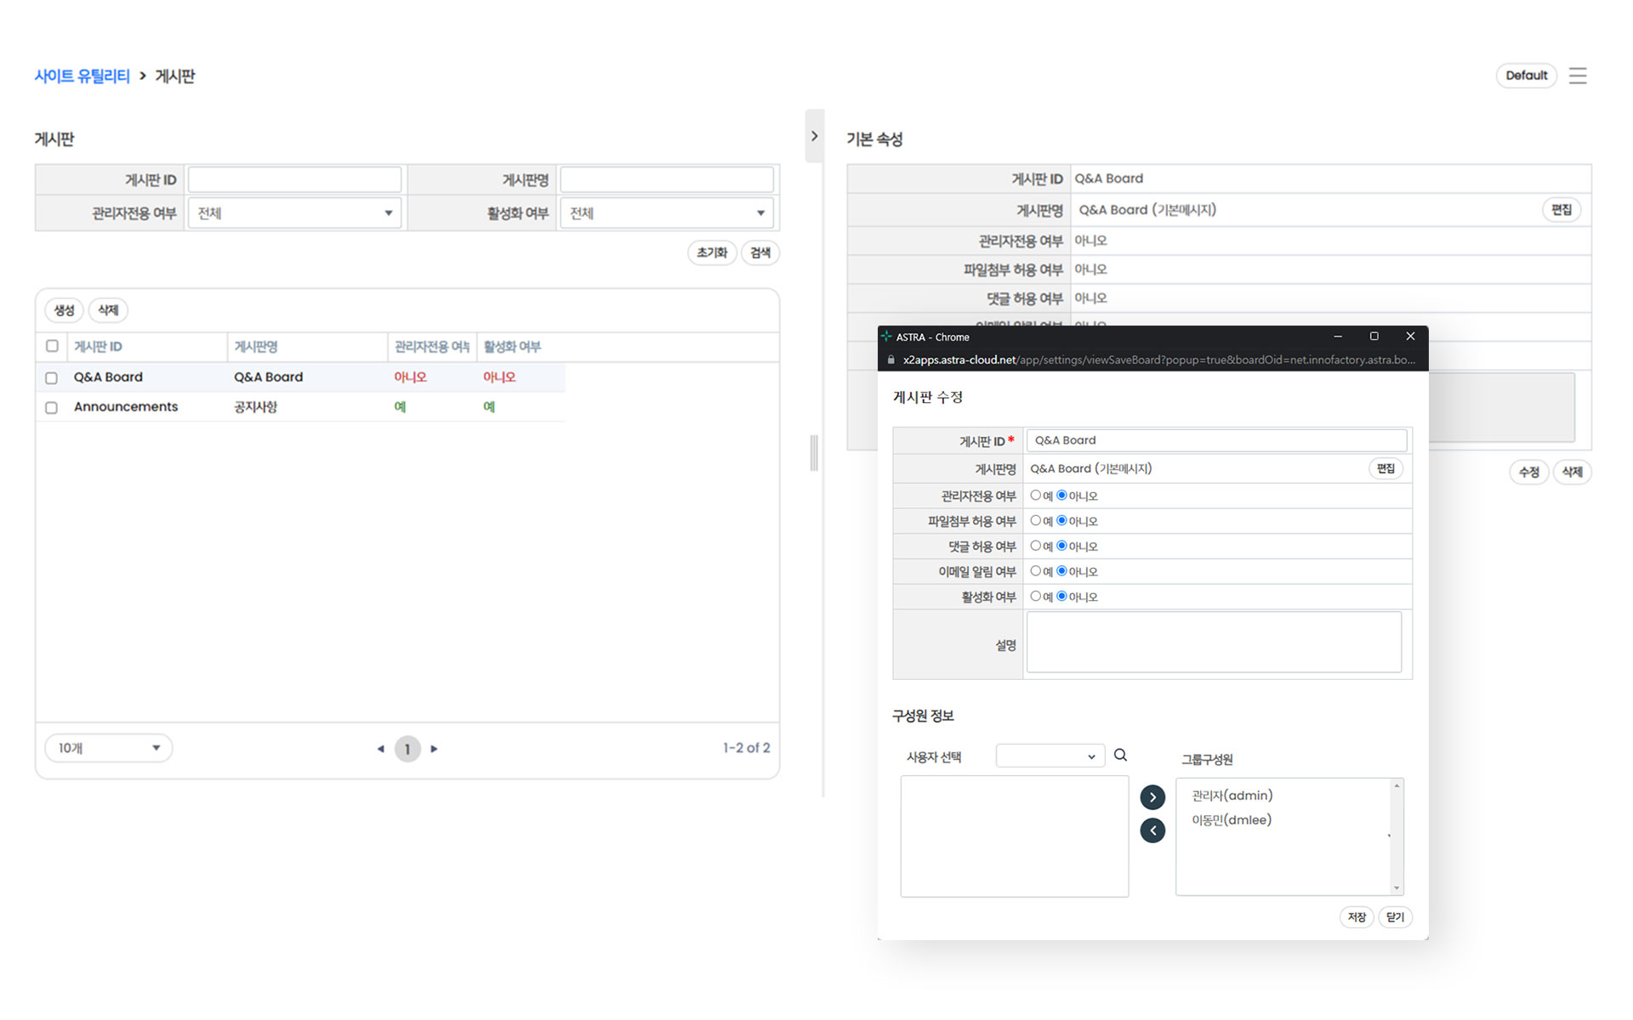Check the Announcements row checkbox
1633x1020 pixels.
pos(51,407)
